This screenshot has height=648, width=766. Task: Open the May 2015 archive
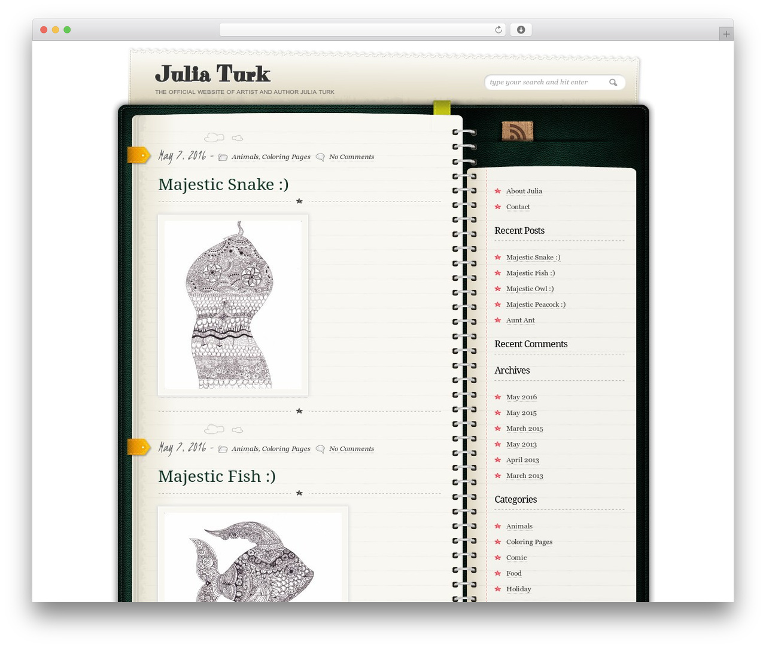pos(521,412)
